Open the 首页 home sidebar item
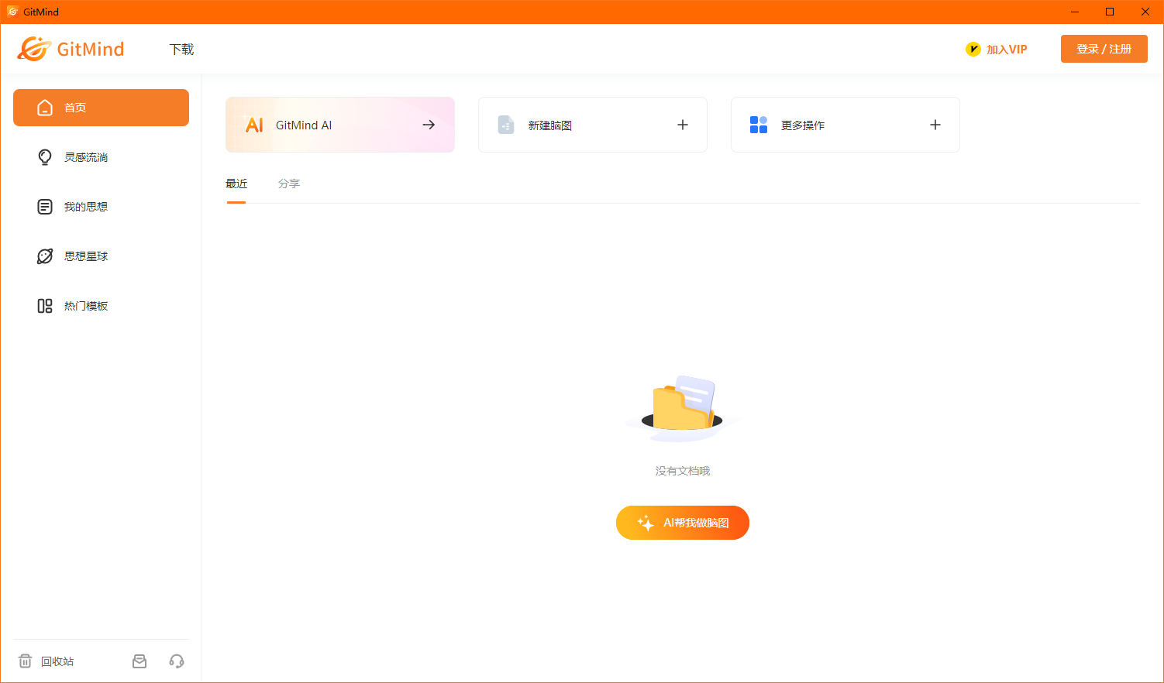Image resolution: width=1164 pixels, height=683 pixels. (101, 108)
